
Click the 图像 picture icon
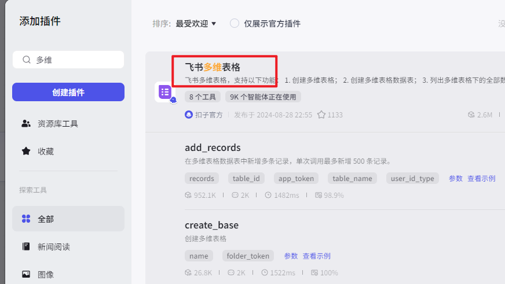tap(25, 274)
